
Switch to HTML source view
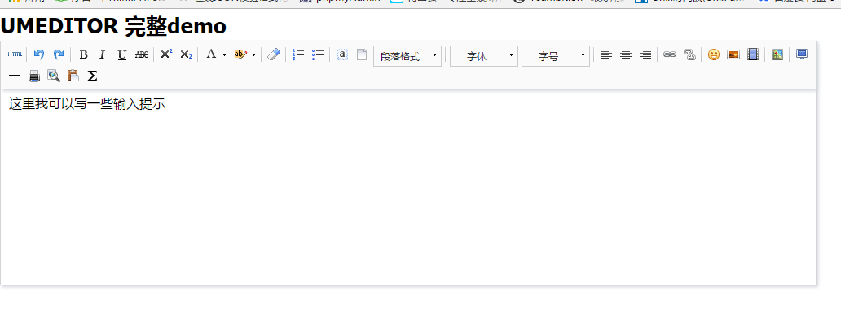coord(15,54)
